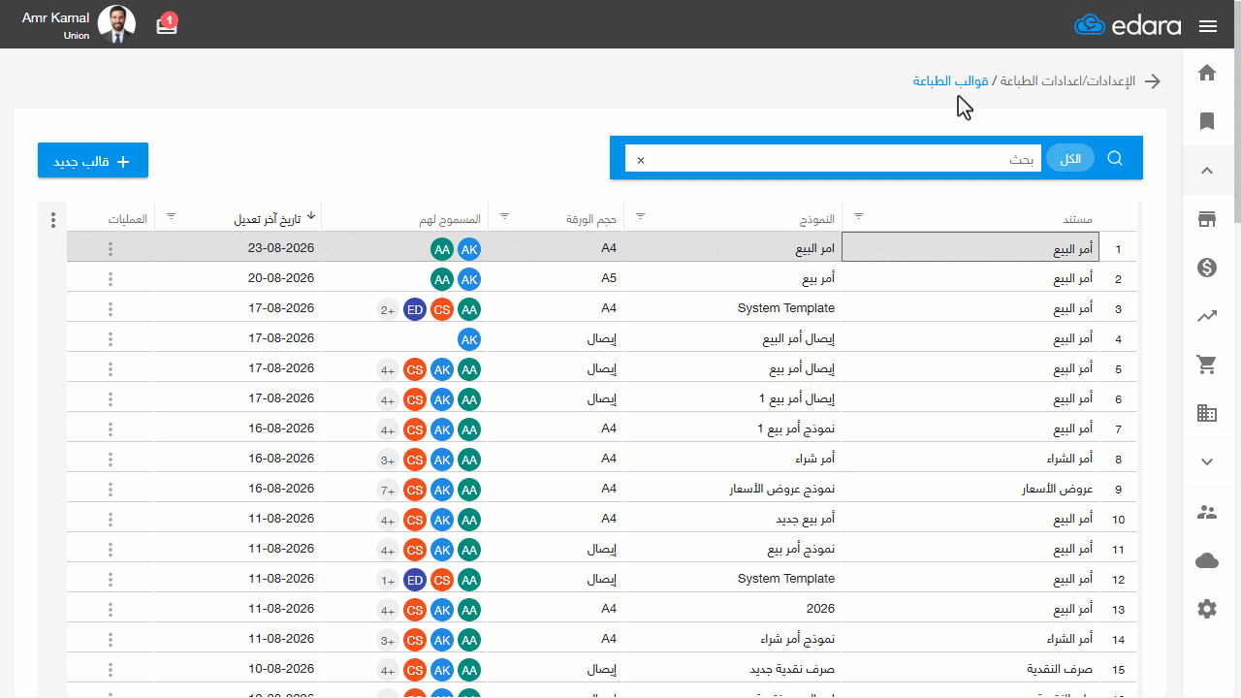Clear the search field with X
Screen dimensions: 1241x698
click(640, 159)
